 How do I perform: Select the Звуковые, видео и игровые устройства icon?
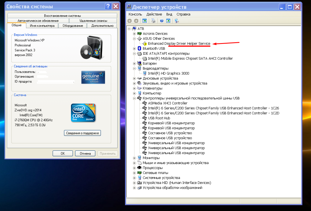139,83
